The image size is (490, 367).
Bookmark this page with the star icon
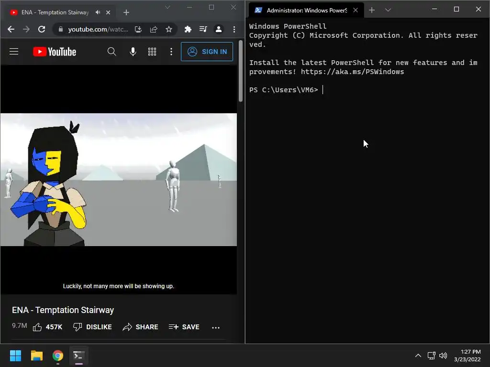tap(169, 29)
